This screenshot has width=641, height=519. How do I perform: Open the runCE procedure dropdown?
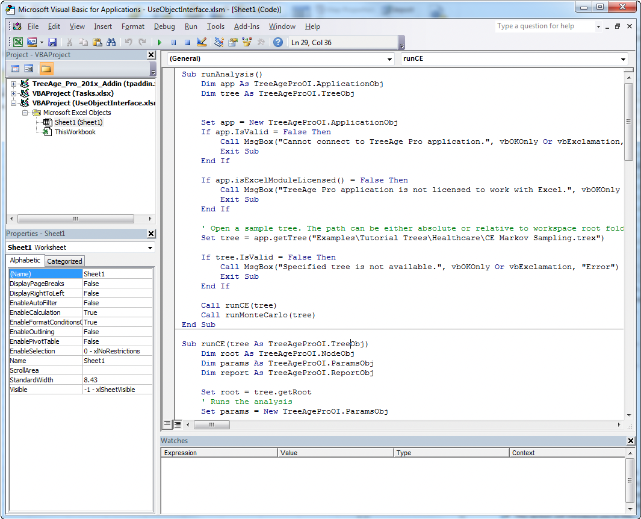point(622,59)
